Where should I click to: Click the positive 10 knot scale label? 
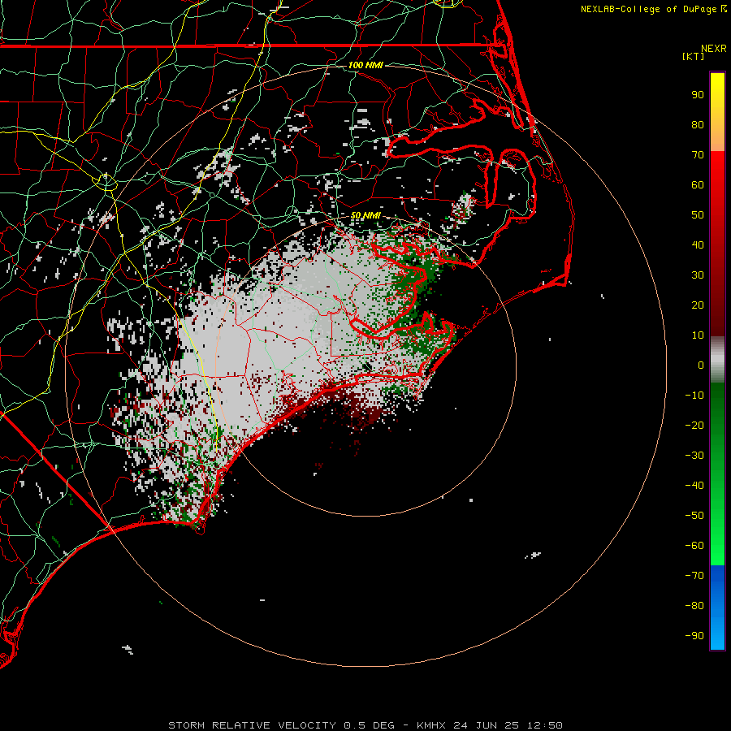(698, 335)
